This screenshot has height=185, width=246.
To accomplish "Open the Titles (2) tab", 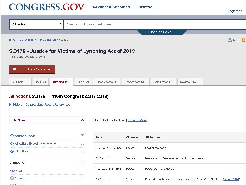I will [83, 82].
